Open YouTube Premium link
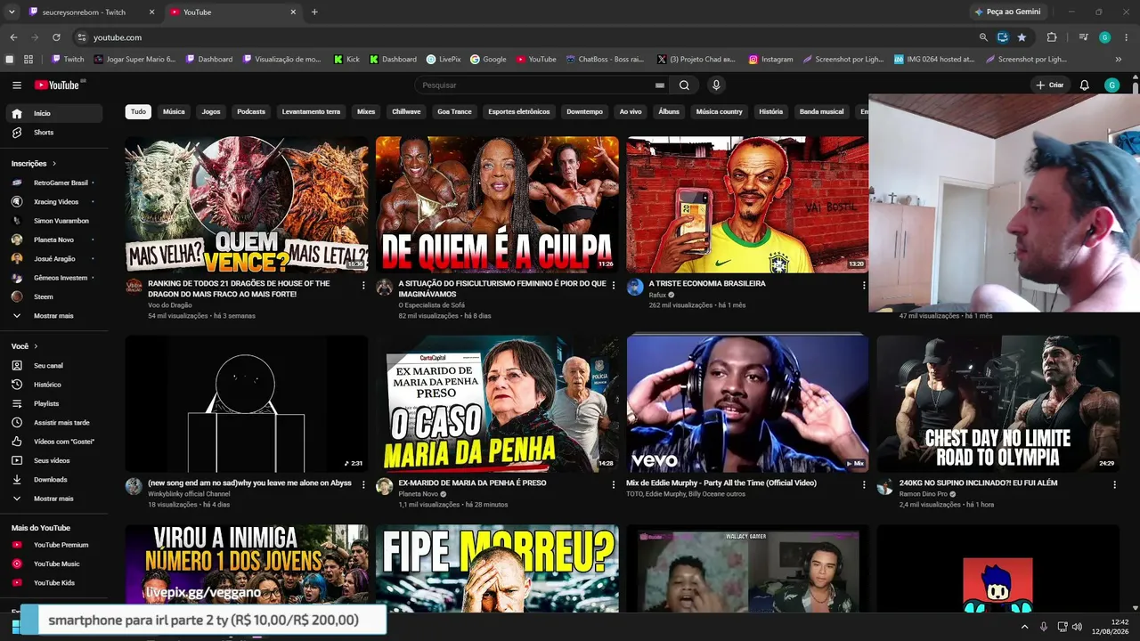This screenshot has width=1140, height=641. click(55, 545)
